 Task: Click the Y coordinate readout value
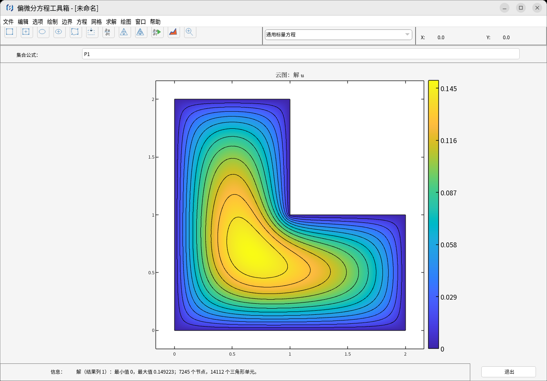coord(506,37)
